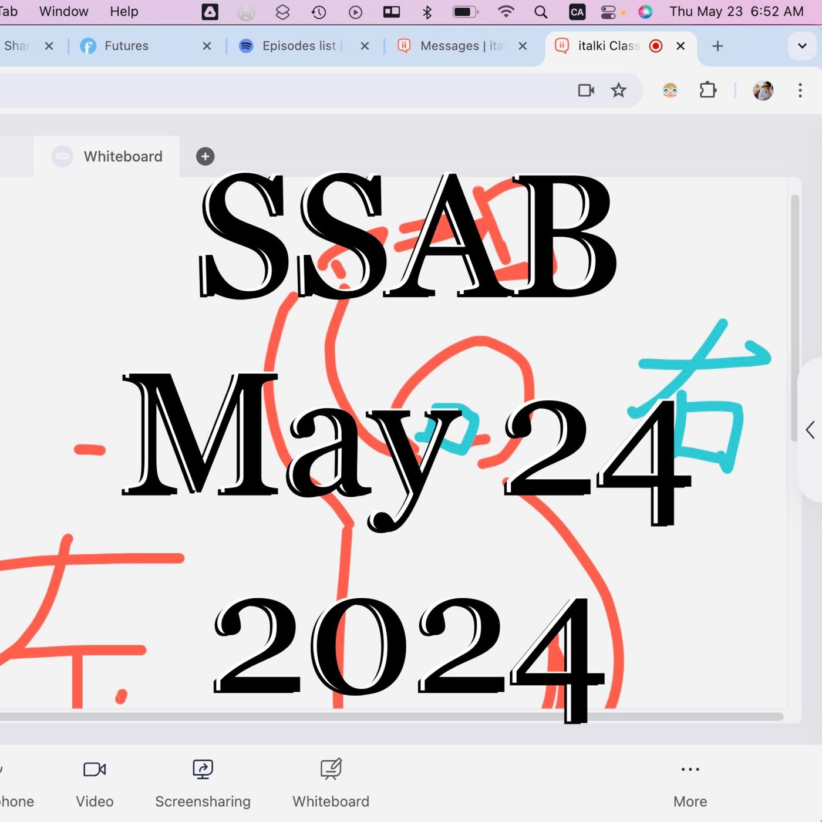Switch to the Futures tab
822x822 pixels.
(x=126, y=46)
